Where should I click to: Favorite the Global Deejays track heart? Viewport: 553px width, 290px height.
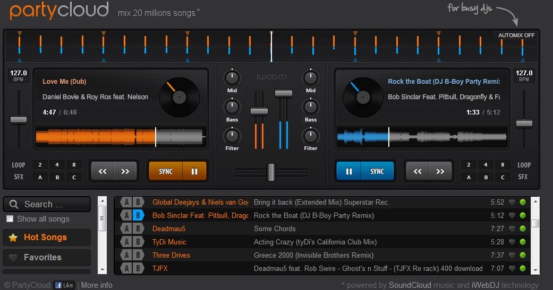click(512, 202)
